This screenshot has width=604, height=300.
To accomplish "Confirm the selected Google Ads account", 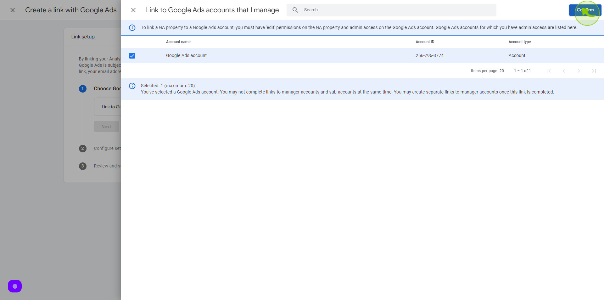I will click(x=585, y=10).
